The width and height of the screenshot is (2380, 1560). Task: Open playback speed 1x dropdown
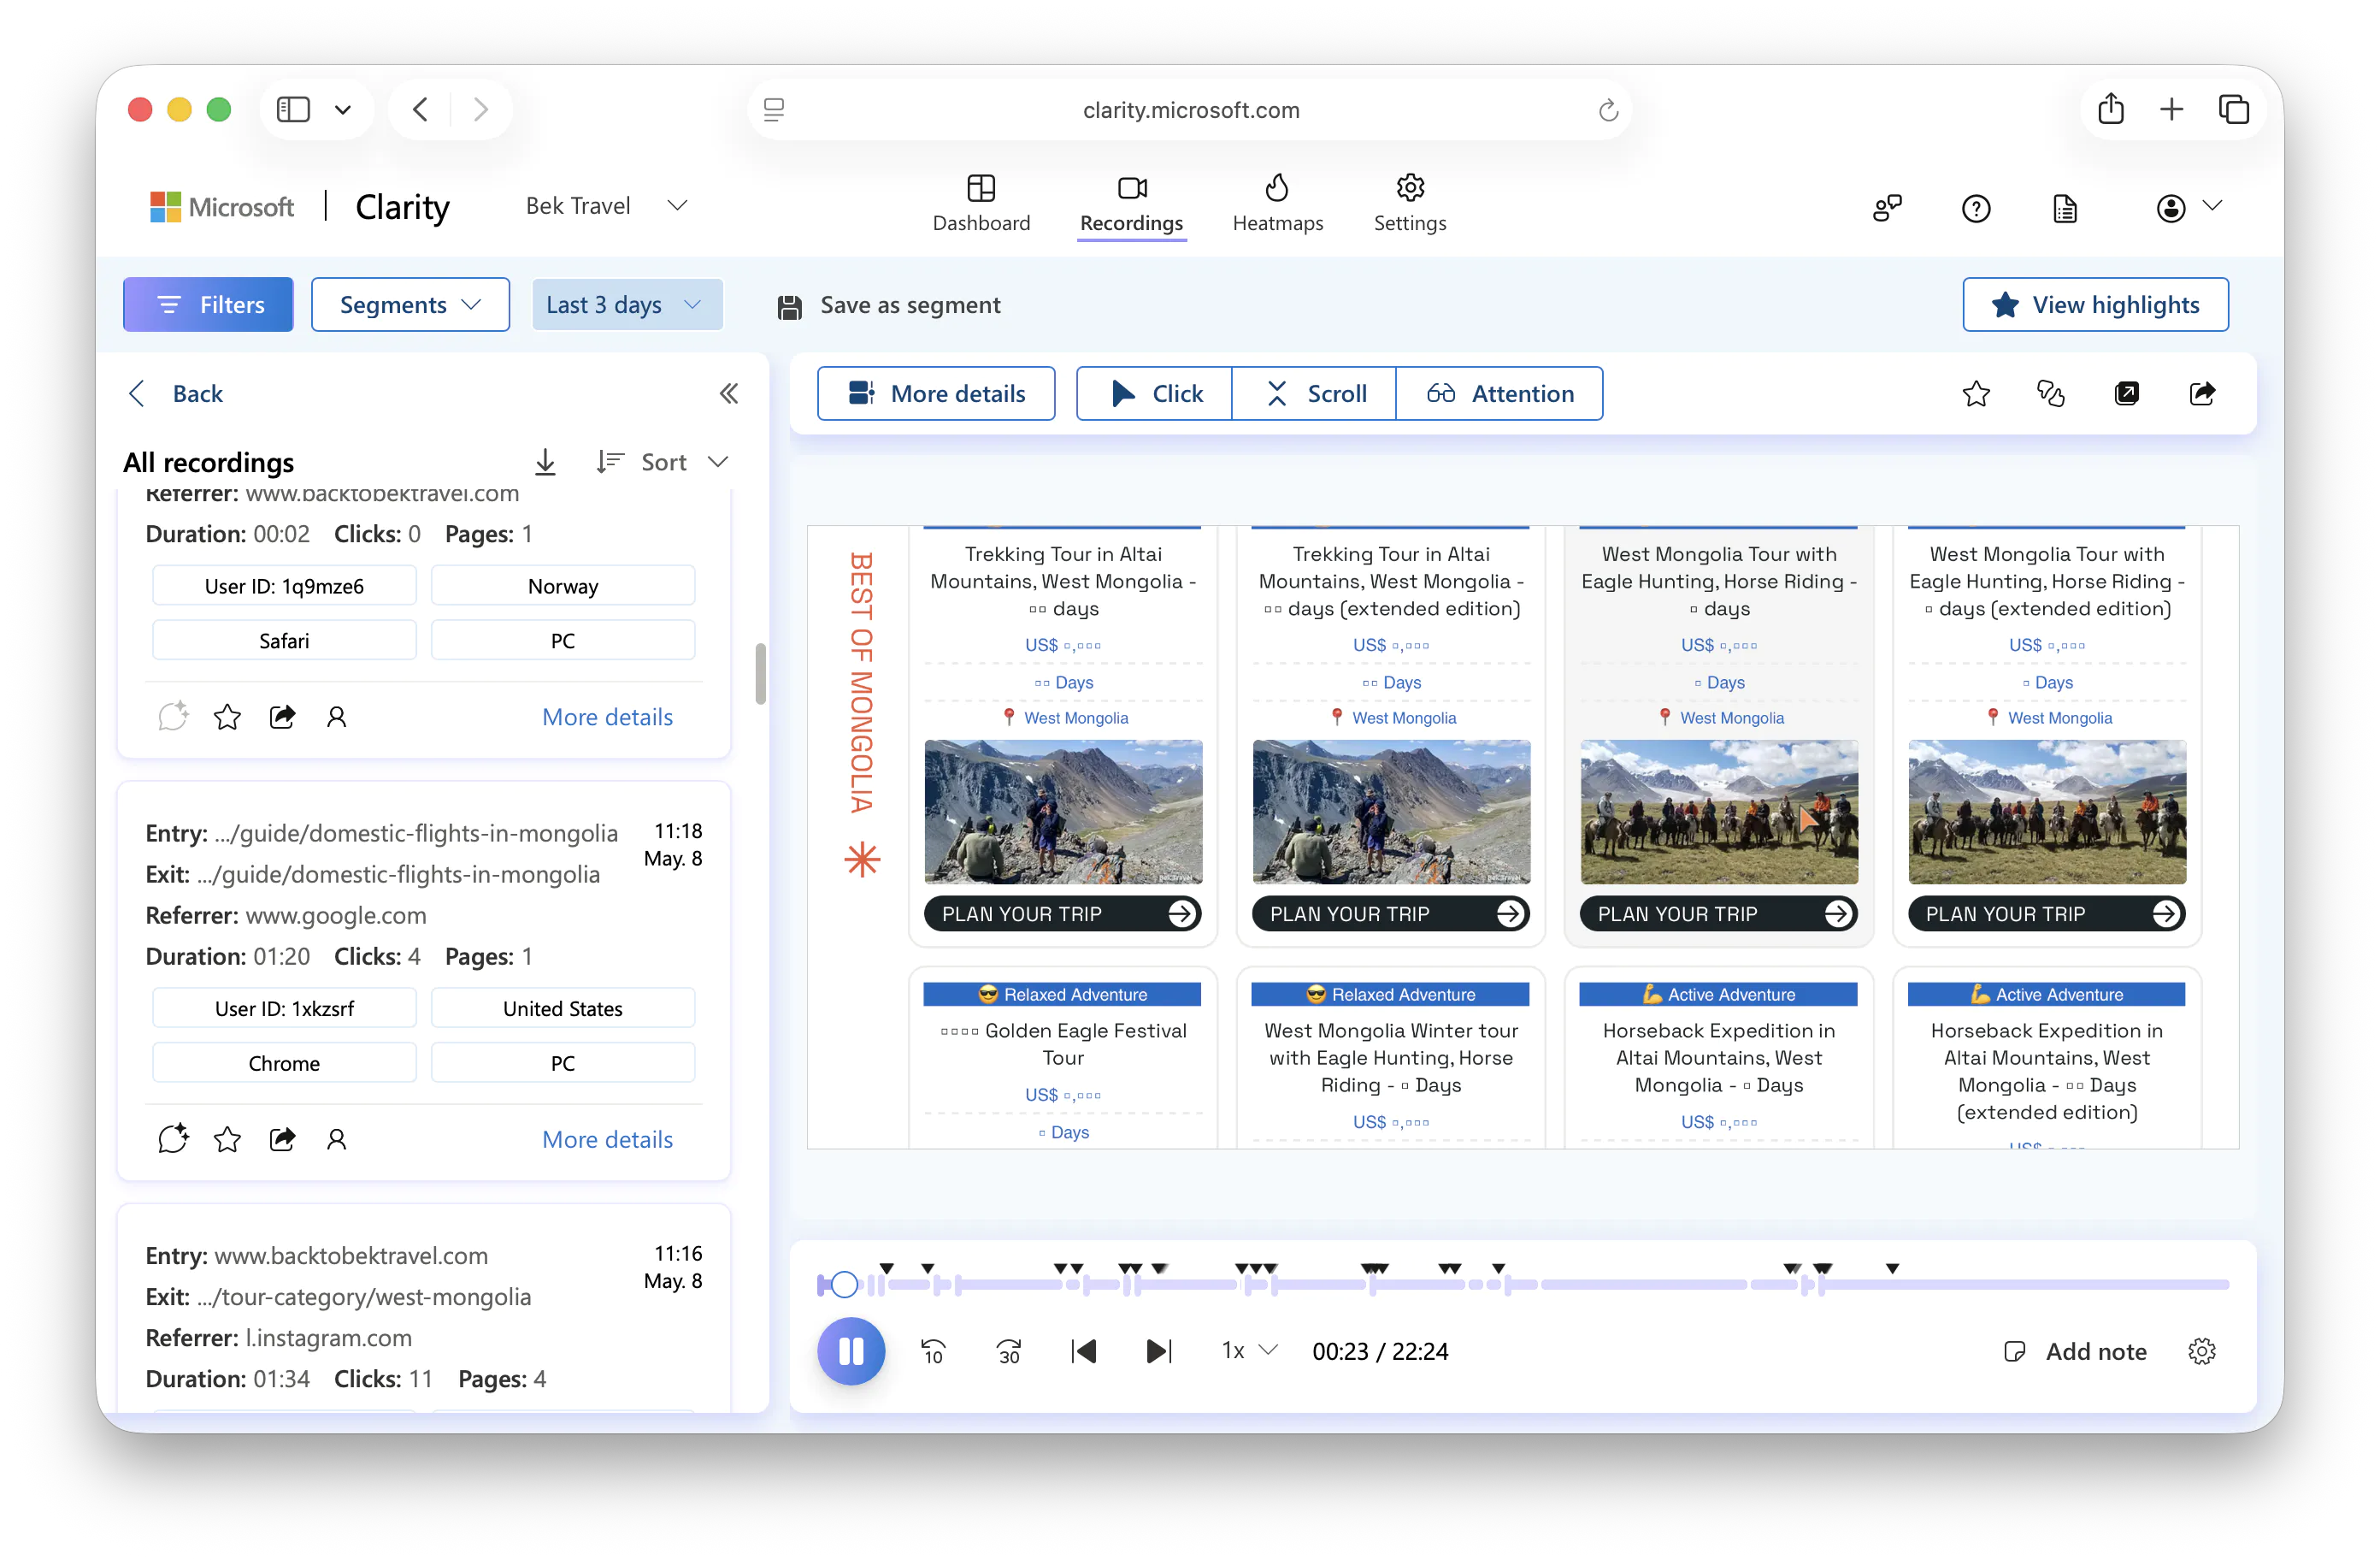(x=1249, y=1350)
